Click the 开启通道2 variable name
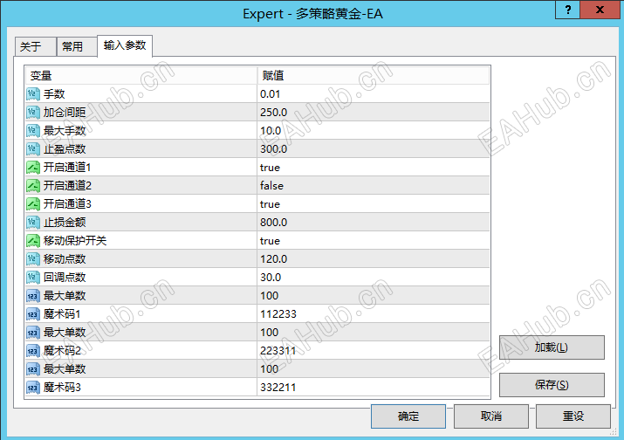624x440 pixels. click(x=67, y=186)
